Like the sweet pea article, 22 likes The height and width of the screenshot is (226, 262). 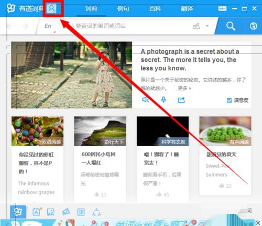pyautogui.click(x=225, y=186)
